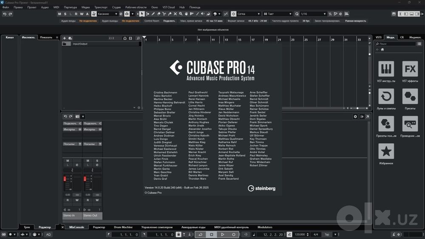This screenshot has height=239, width=425.
Task: Toggle global Write automation W button
Action: 82,14
